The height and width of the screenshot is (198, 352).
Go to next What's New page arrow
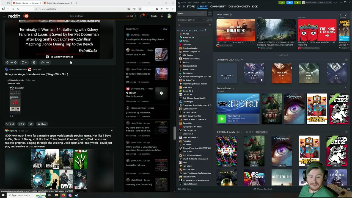click(x=346, y=15)
